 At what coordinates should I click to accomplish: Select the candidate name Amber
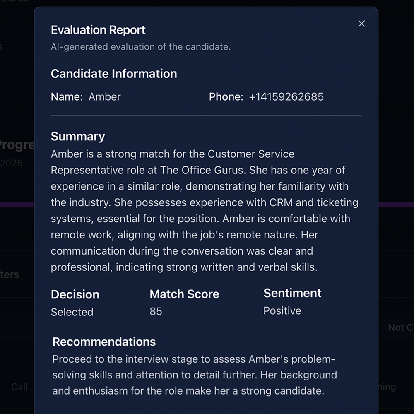105,96
